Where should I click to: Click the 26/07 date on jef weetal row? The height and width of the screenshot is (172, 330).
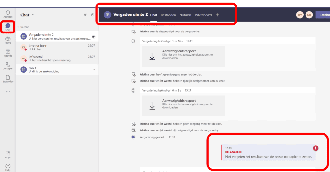[91, 57]
